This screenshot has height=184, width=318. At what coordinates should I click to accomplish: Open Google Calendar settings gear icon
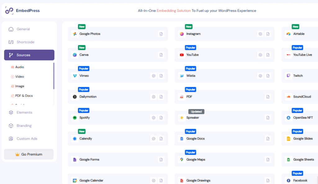(153, 181)
